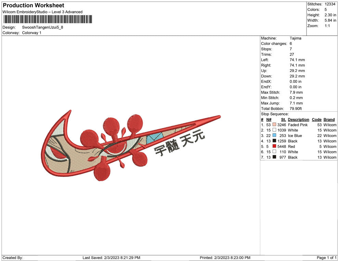This screenshot has height=261, width=339.
Task: Click the 'Faded Pink' description text
Action: coord(298,125)
